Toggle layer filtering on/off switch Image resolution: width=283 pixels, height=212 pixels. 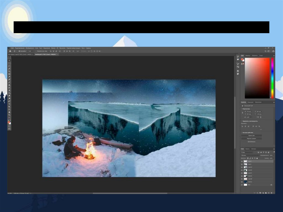(x=274, y=152)
